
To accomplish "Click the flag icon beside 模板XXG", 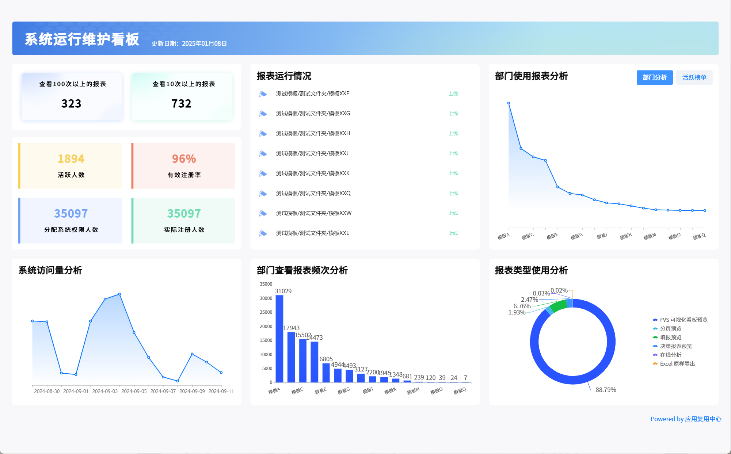I will pos(263,114).
